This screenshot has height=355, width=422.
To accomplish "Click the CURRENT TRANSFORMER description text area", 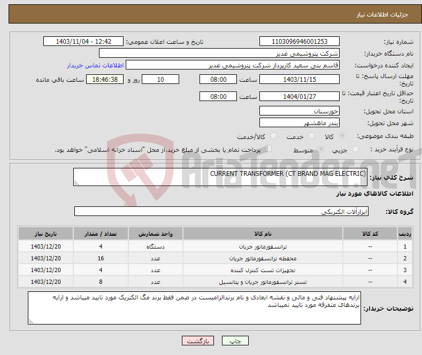I will [220, 177].
